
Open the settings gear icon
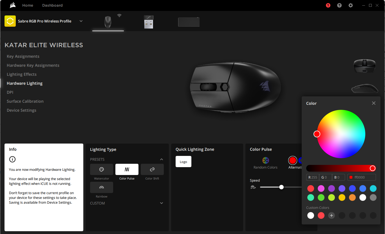pyautogui.click(x=351, y=5)
